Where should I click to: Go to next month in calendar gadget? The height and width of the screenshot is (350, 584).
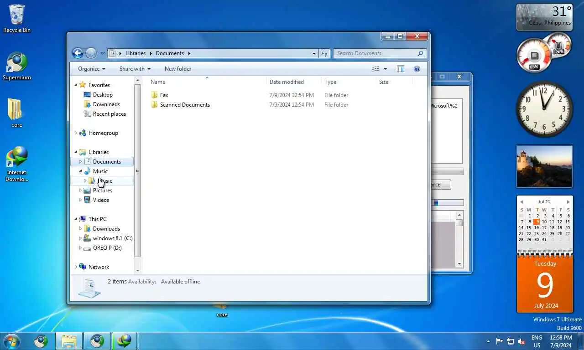[568, 202]
